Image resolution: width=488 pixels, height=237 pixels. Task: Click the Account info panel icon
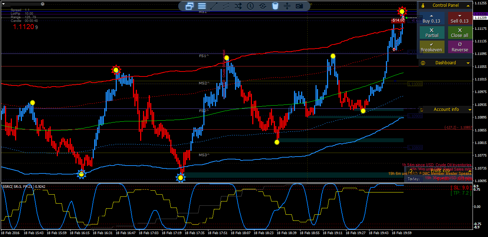click(x=422, y=110)
